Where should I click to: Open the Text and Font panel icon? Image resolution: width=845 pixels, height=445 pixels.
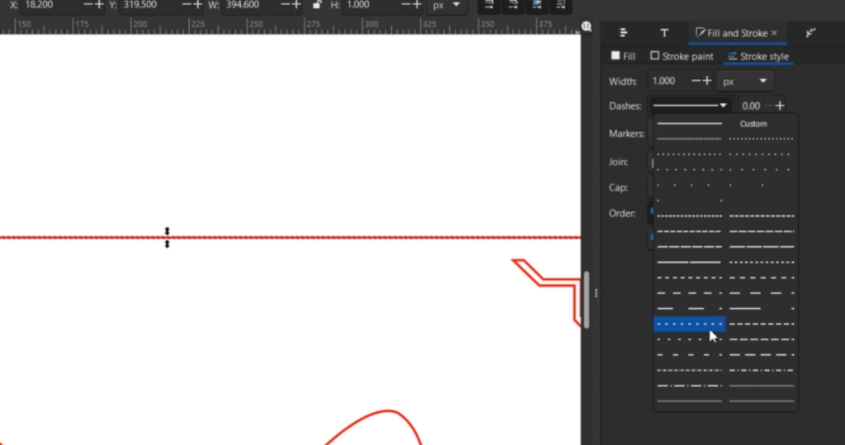[664, 33]
